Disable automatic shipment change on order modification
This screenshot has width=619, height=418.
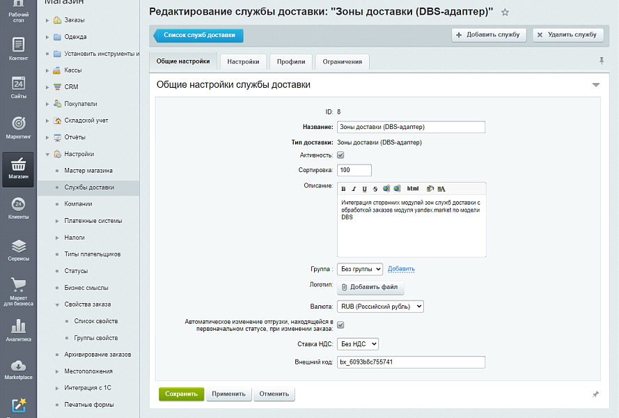coord(340,325)
